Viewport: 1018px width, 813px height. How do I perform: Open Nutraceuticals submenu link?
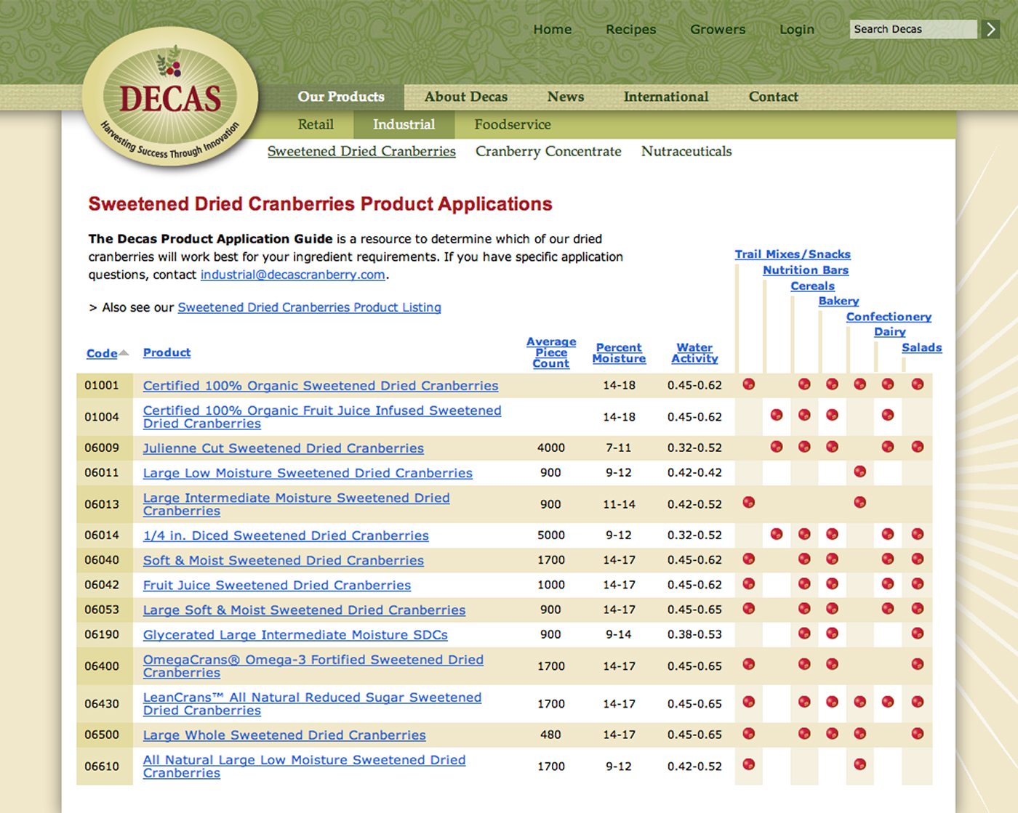(686, 151)
